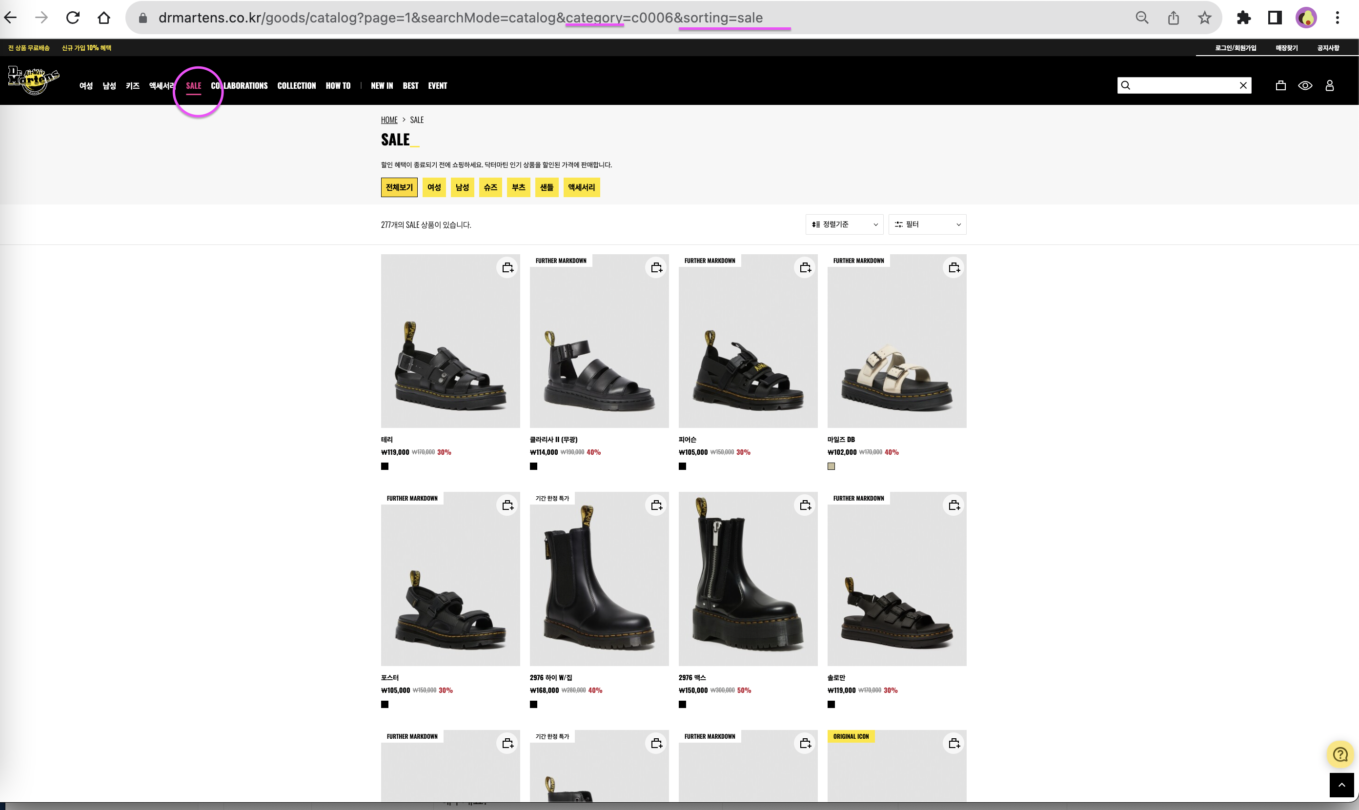This screenshot has width=1359, height=810.
Task: Toggle the 부츠 category filter chip
Action: click(518, 187)
